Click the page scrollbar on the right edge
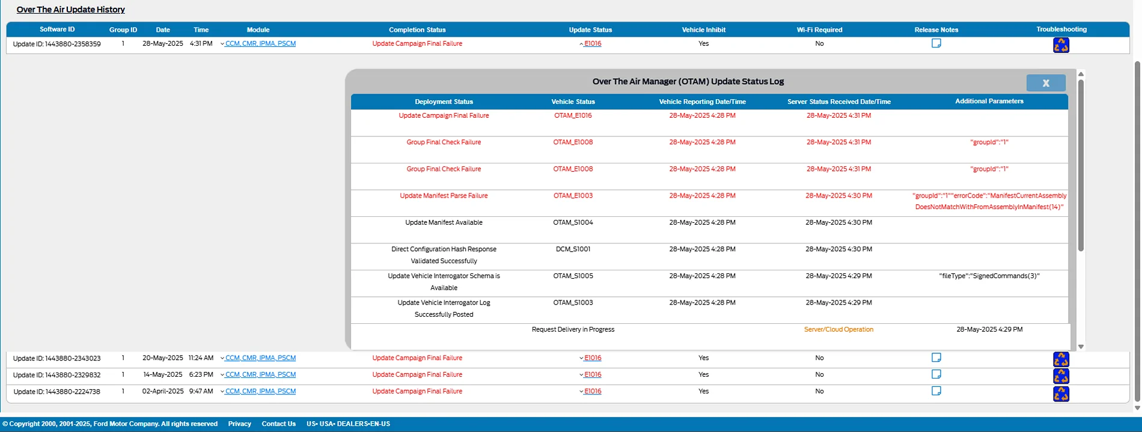Viewport: 1142px width, 432px height. pos(1137,231)
